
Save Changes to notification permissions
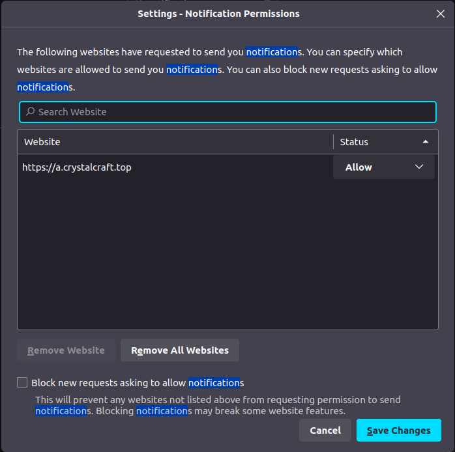(x=398, y=431)
